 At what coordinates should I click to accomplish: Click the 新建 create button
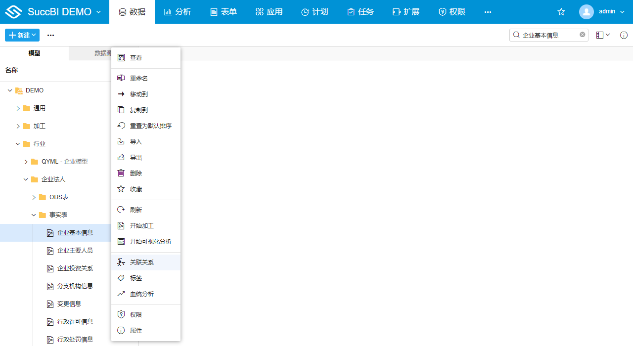(x=22, y=35)
